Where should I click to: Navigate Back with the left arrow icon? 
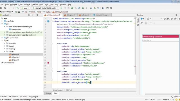[x=9, y=8]
